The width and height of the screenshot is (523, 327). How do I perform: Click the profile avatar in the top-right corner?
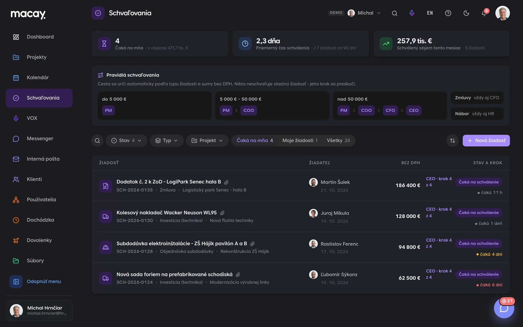tap(502, 13)
